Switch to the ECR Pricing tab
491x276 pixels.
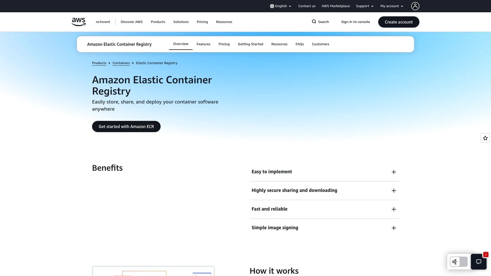tap(224, 44)
